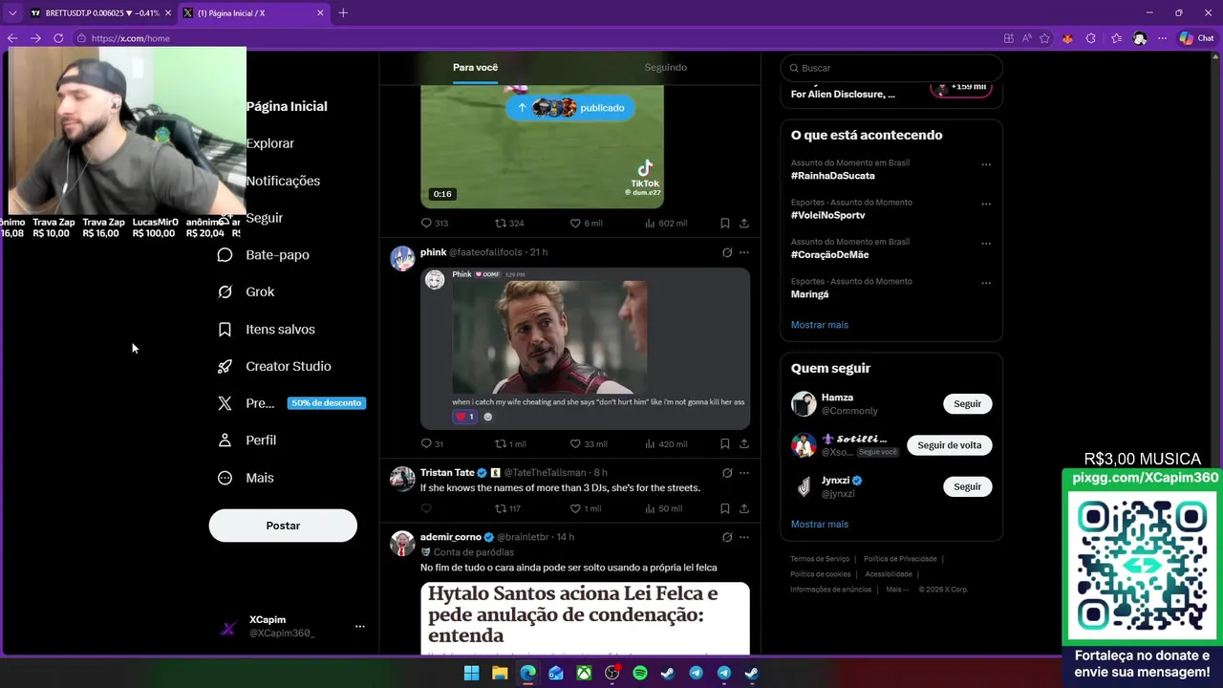Click the publicado new posts pill

[570, 108]
